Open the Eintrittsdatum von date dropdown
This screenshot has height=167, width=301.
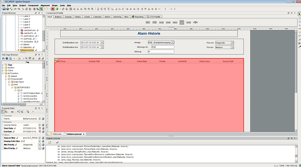102,43
